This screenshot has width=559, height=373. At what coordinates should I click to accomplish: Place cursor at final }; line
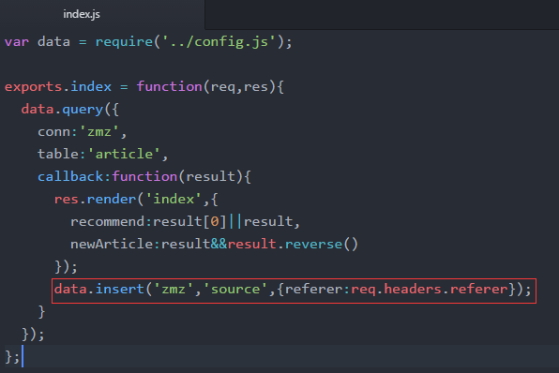click(x=279, y=356)
